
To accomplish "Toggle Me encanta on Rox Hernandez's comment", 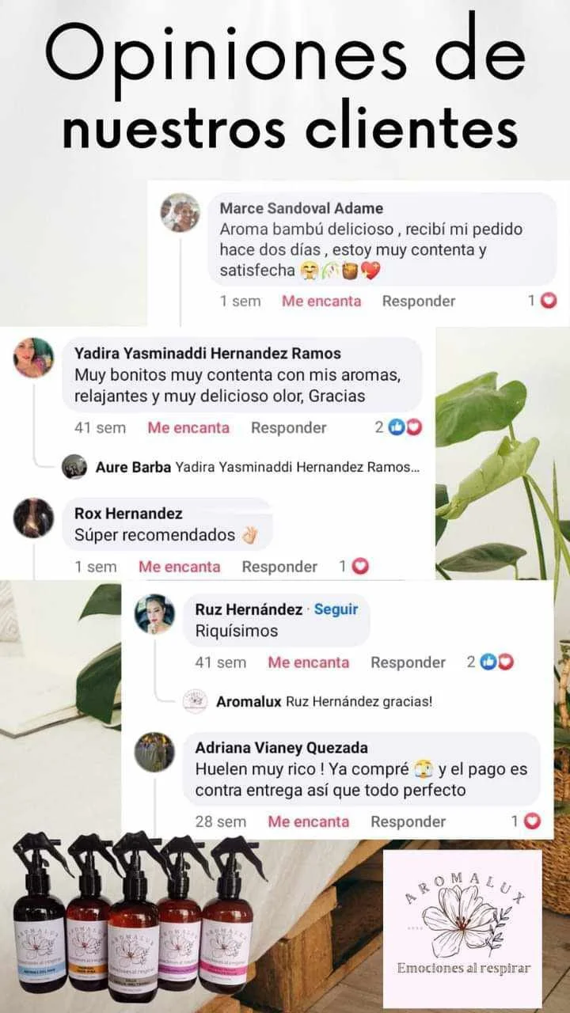I will tap(179, 567).
